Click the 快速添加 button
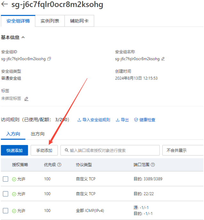The image size is (204, 220). coord(14,150)
